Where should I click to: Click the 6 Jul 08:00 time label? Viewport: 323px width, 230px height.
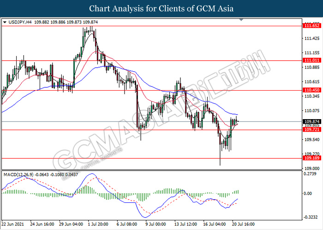[x=127, y=224]
